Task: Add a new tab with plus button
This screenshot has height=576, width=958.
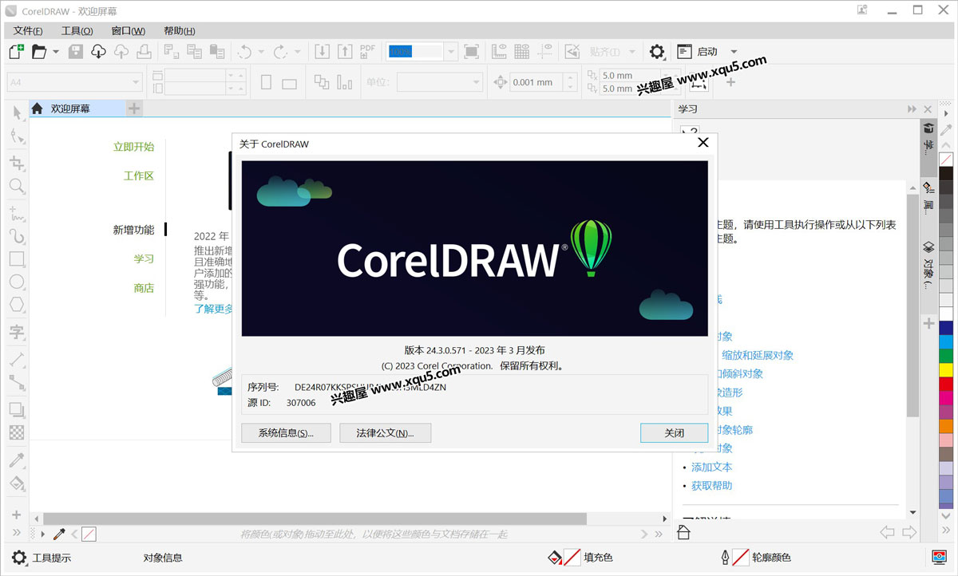Action: click(134, 108)
